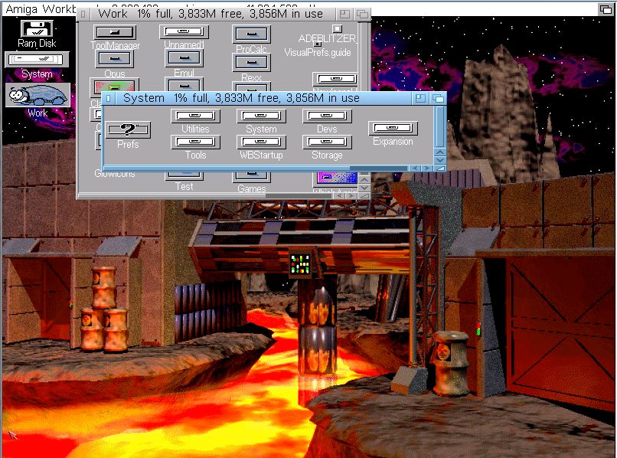Click the Work window close gadget
The width and height of the screenshot is (617, 458).
pos(83,15)
